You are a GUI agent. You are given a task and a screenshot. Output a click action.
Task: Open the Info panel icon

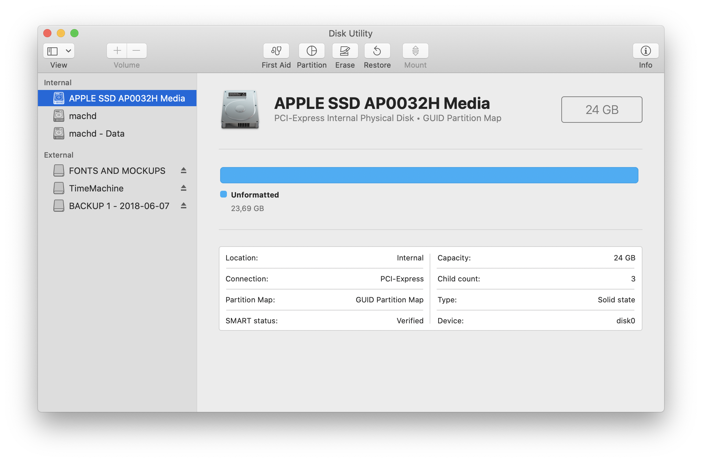coord(645,51)
